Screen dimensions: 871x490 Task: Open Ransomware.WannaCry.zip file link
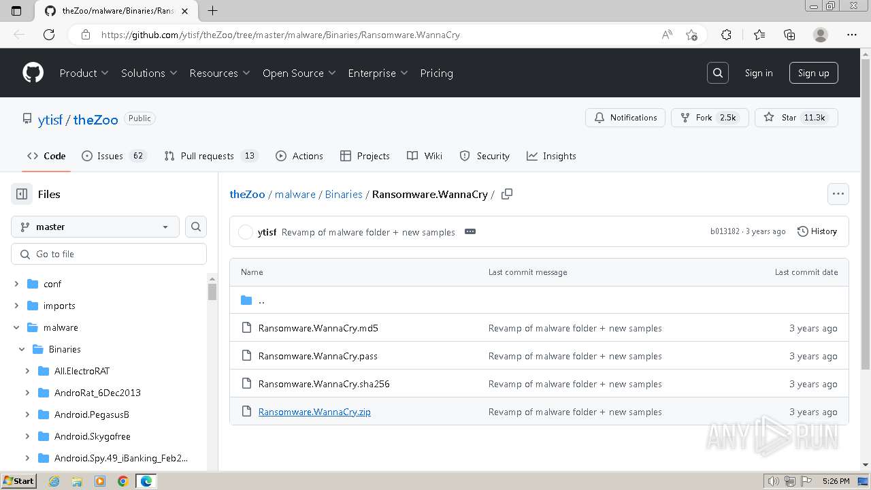click(x=314, y=412)
